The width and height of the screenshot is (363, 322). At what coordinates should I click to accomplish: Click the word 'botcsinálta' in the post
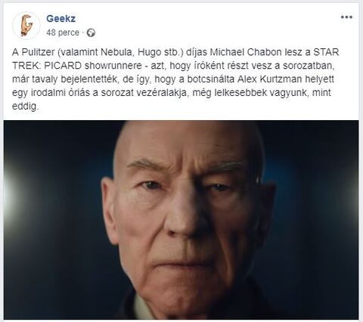click(210, 79)
